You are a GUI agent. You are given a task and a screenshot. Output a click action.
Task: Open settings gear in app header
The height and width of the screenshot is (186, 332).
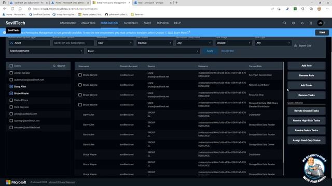(294, 23)
